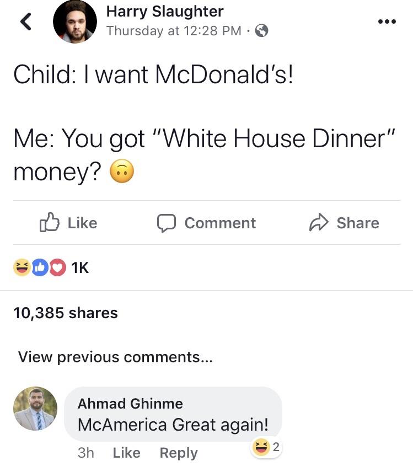
Task: Open Harry Slaughter's profile picture
Action: (x=74, y=22)
